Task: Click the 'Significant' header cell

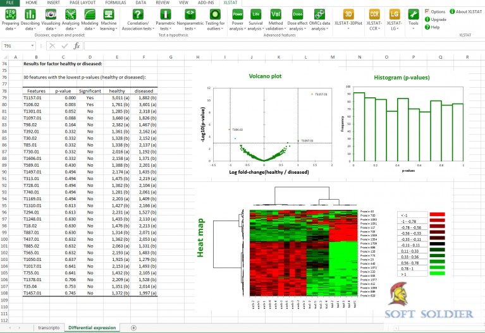Action: click(x=90, y=91)
